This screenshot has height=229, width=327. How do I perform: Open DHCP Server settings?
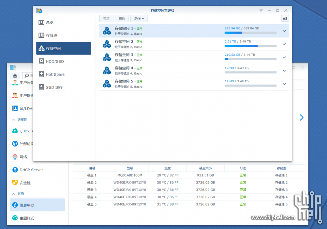37,170
